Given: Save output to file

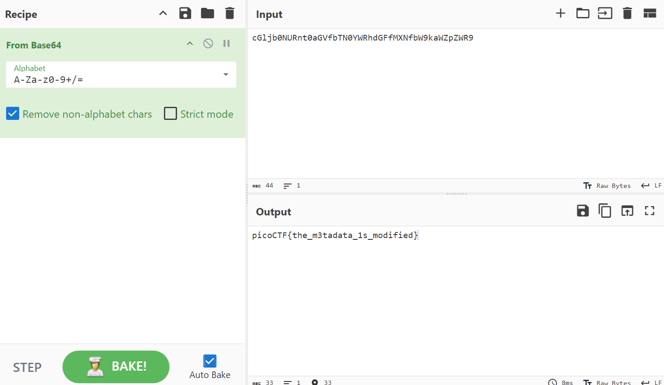Looking at the screenshot, I should pos(582,211).
